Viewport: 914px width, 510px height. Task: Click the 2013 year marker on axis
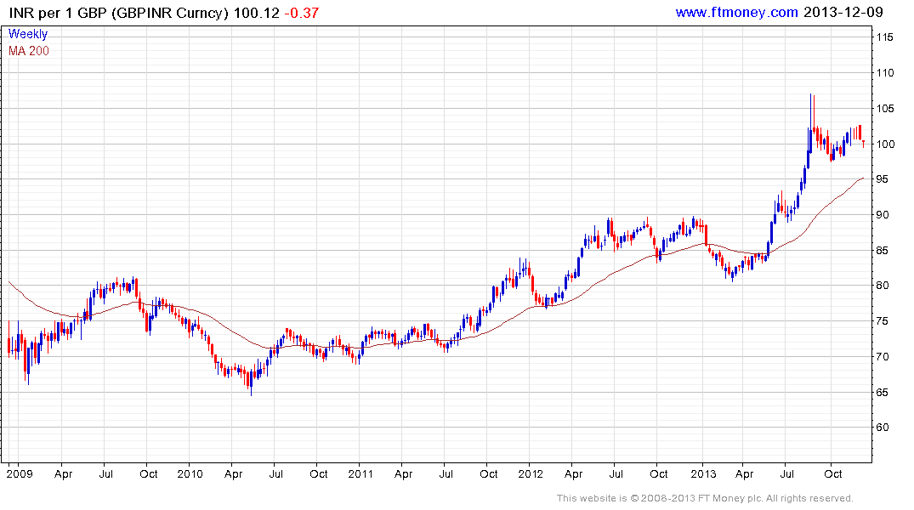click(703, 473)
